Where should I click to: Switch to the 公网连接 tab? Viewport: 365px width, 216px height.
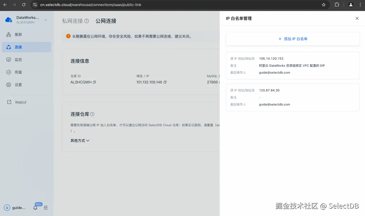pos(106,21)
